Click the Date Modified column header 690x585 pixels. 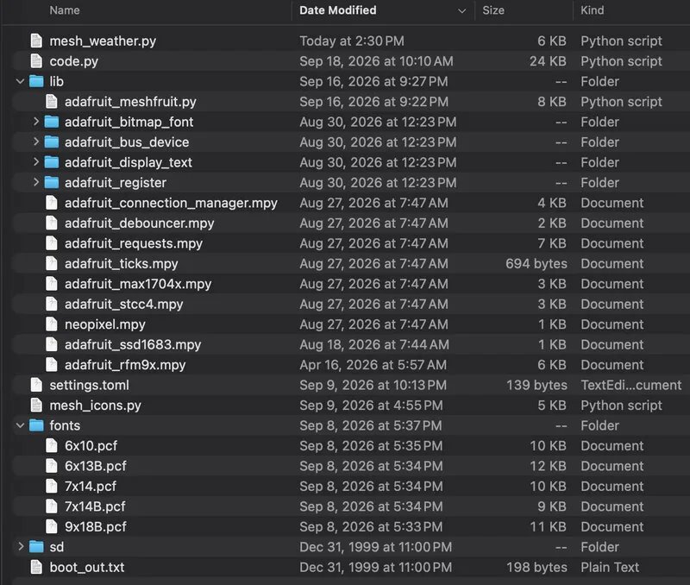coord(338,10)
